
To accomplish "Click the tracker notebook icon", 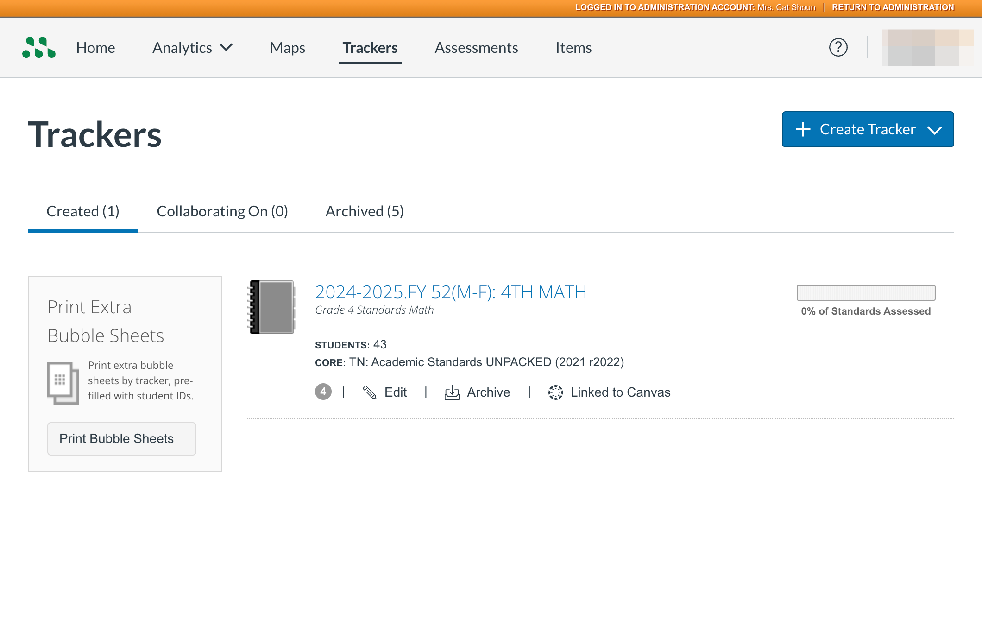I will point(272,307).
